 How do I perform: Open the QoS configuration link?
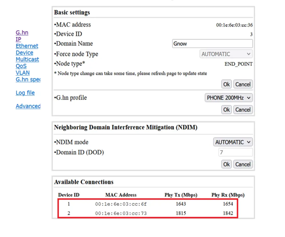[x=21, y=66]
